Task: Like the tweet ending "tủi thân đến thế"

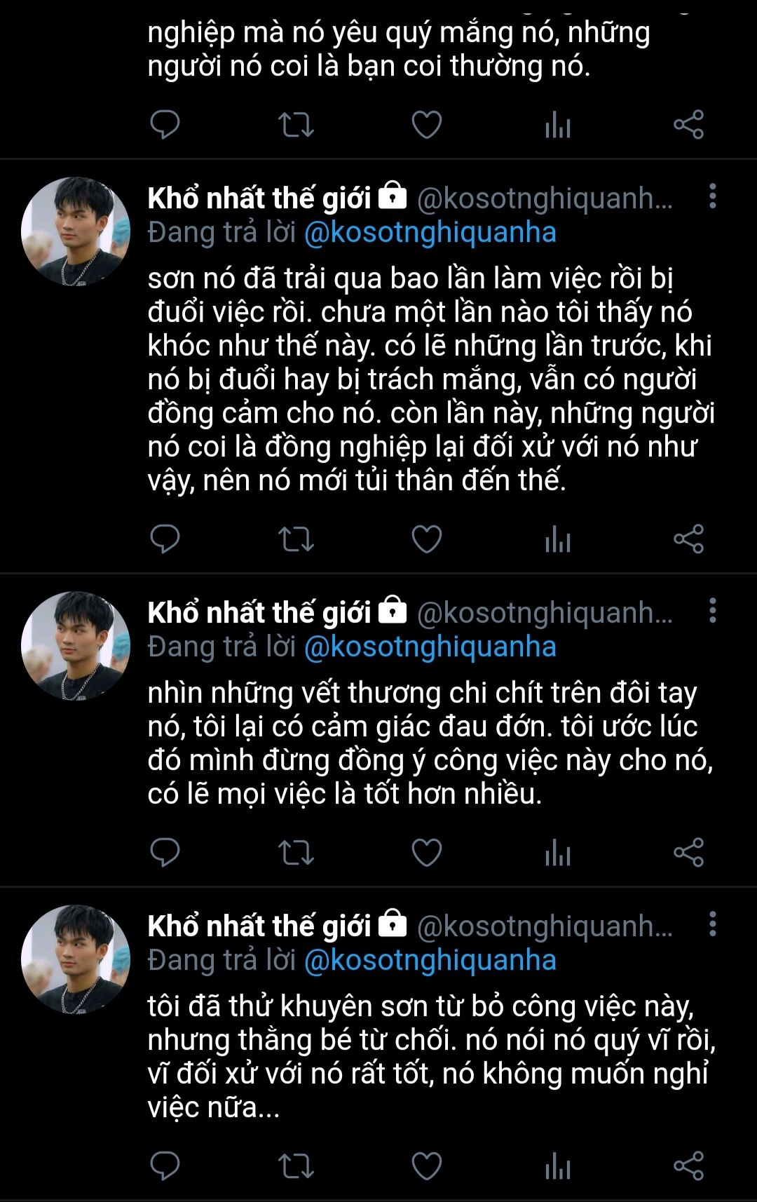Action: tap(426, 539)
